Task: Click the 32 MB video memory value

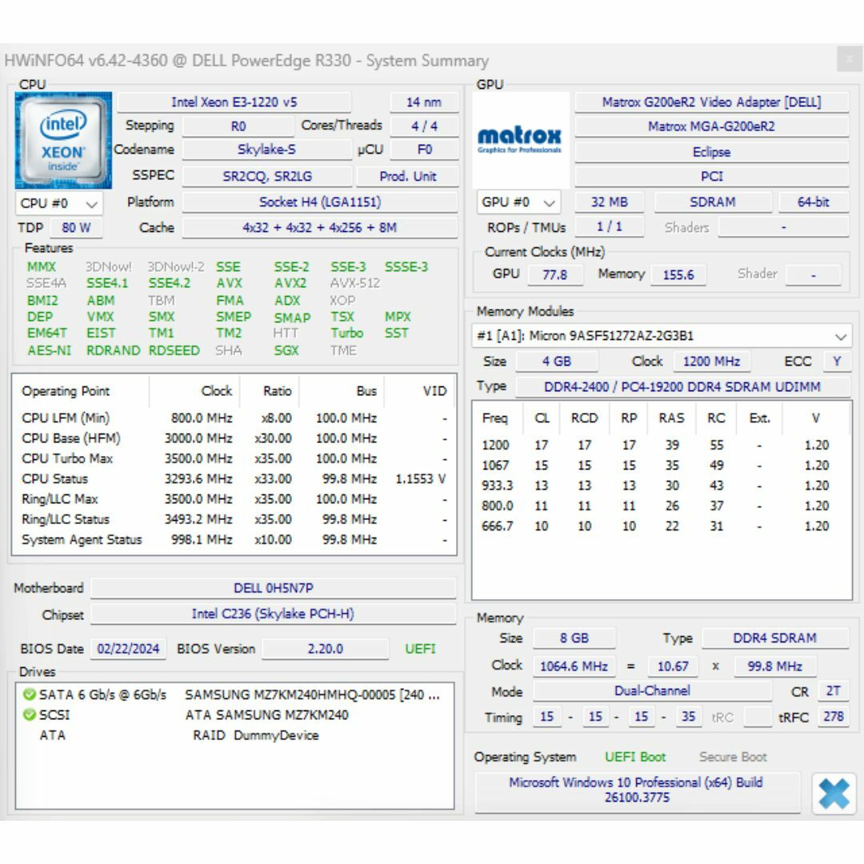Action: 610,202
